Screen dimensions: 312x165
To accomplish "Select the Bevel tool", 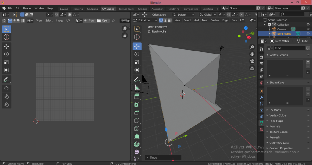I will 137,112.
